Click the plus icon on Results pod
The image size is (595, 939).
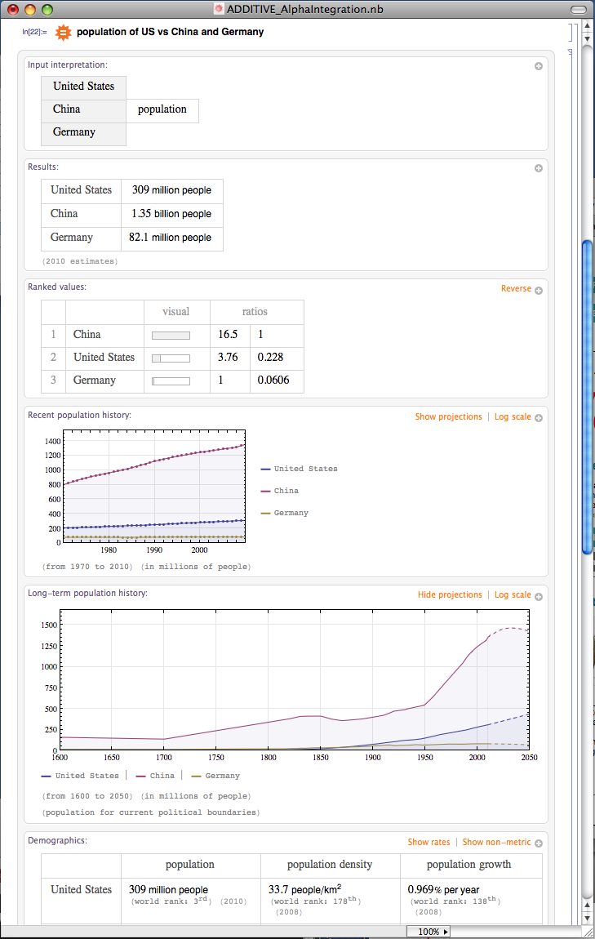pos(539,168)
